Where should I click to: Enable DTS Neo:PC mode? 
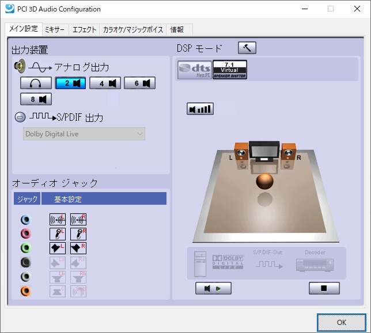point(194,70)
